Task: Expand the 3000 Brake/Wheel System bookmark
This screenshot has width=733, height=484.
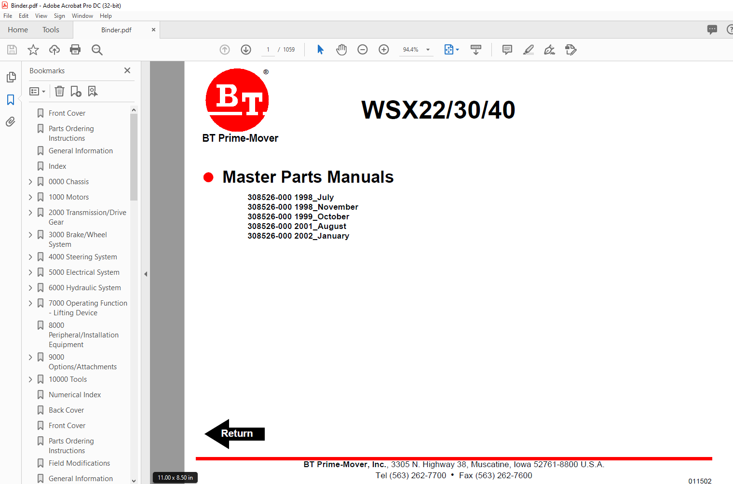Action: [x=30, y=235]
